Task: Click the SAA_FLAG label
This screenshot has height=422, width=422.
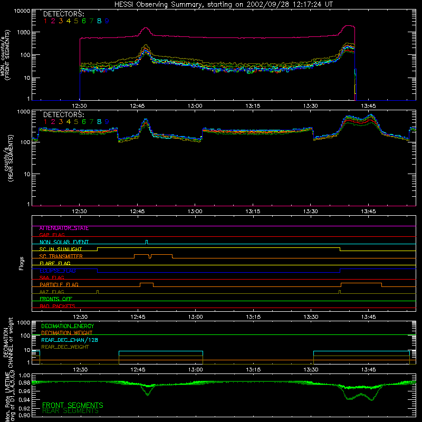Action: (x=52, y=277)
